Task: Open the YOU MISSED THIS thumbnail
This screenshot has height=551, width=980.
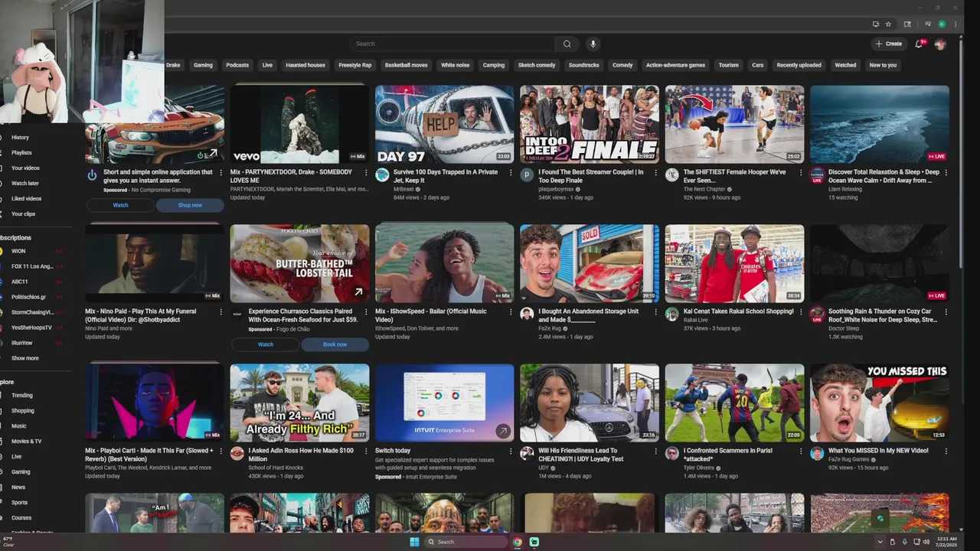Action: coord(879,403)
